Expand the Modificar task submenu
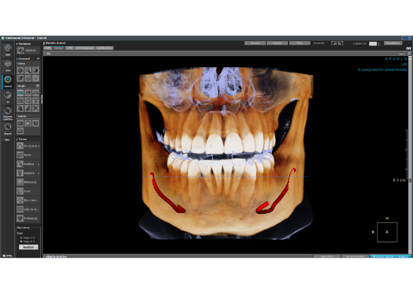Image resolution: width=413 pixels, height=301 pixels. pyautogui.click(x=39, y=164)
